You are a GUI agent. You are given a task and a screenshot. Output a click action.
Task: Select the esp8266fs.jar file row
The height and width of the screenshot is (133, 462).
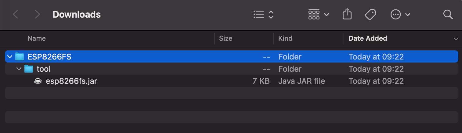[232, 81]
